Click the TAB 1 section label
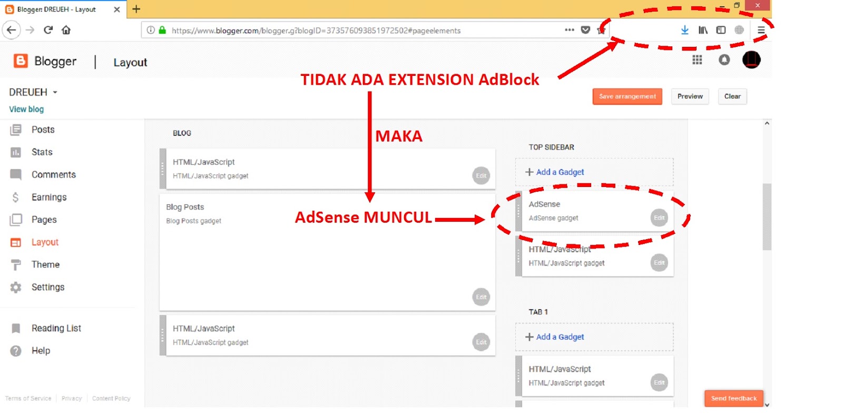843x415 pixels. (538, 312)
